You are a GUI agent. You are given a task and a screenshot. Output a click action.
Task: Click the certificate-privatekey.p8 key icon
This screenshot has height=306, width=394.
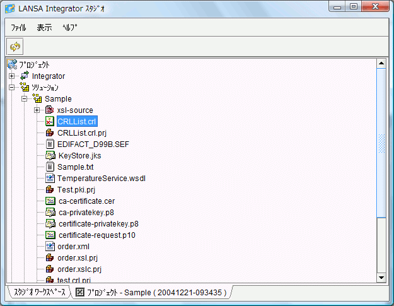pyautogui.click(x=50, y=223)
